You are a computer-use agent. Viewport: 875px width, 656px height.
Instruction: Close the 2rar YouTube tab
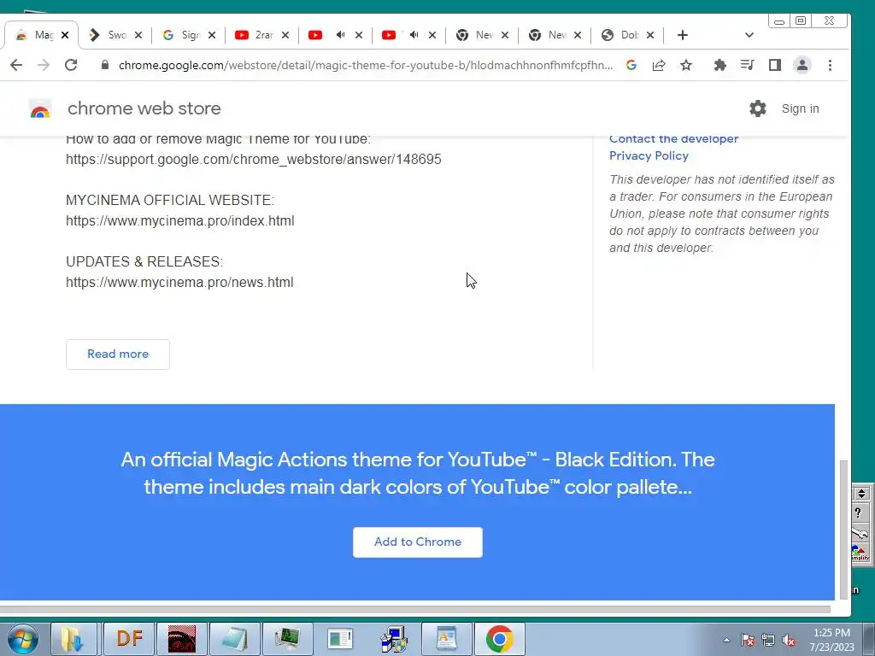(x=285, y=35)
